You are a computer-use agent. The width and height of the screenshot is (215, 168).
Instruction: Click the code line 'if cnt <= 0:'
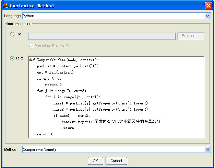tap(49, 78)
